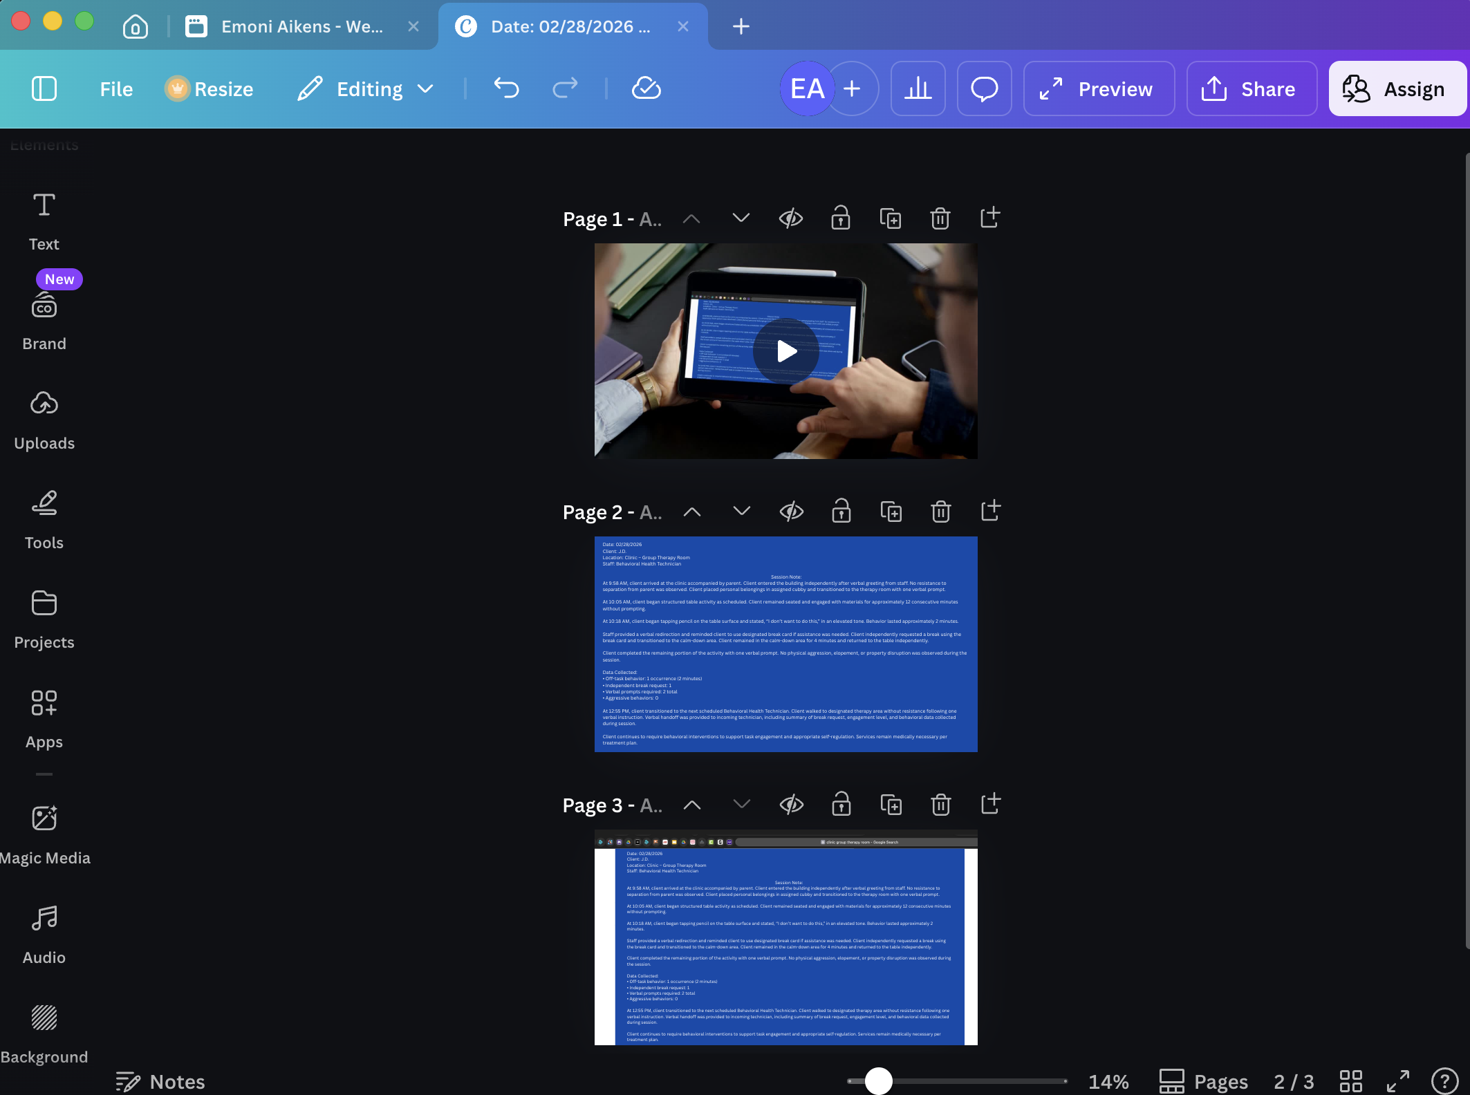Move Page 2 down with the chevron

click(x=741, y=512)
